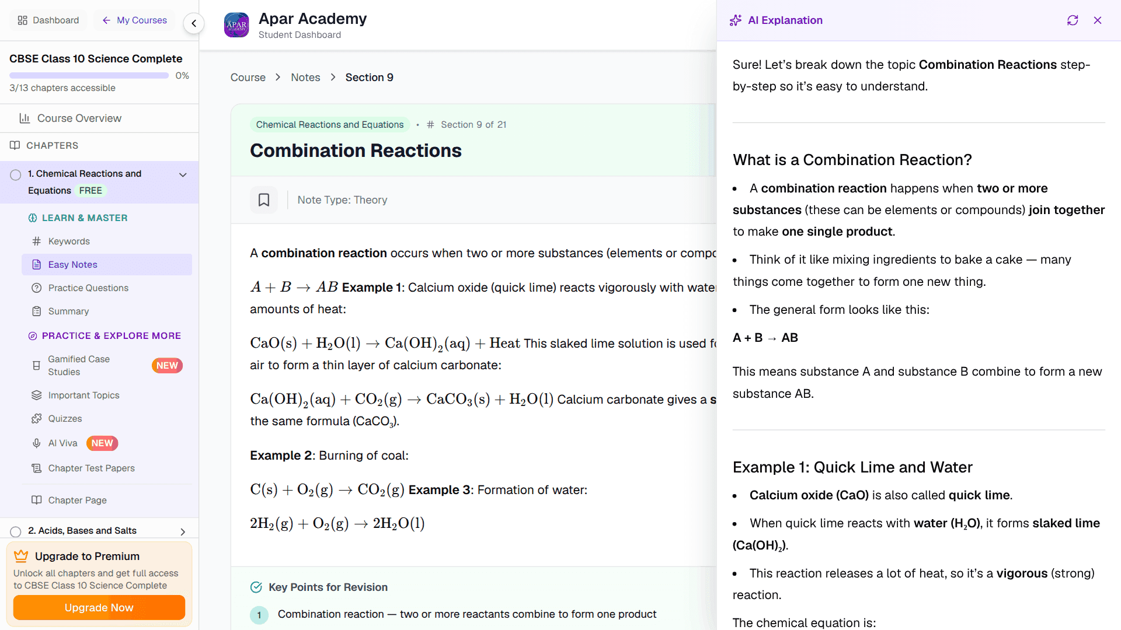
Task: Click the Gamified Case Studies icon
Action: [x=36, y=366]
